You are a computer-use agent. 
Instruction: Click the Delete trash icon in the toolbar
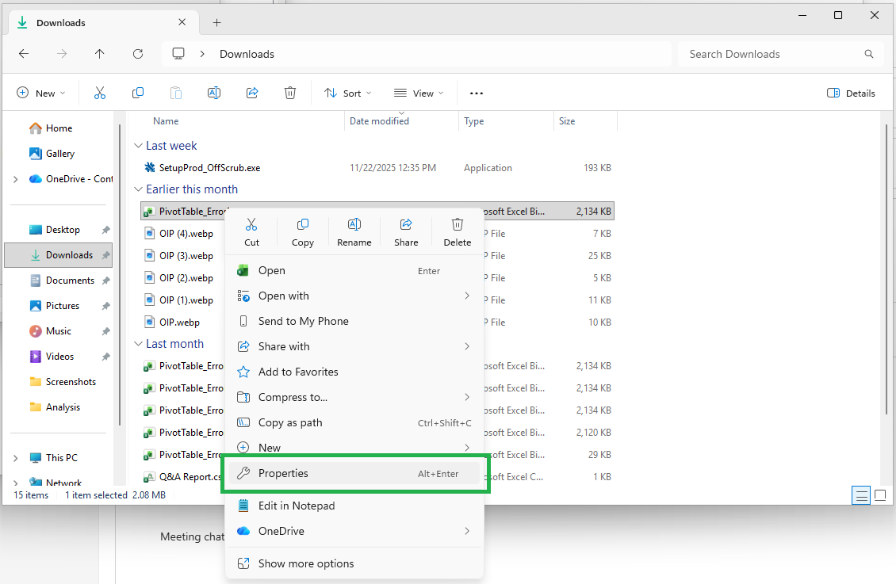click(x=290, y=93)
